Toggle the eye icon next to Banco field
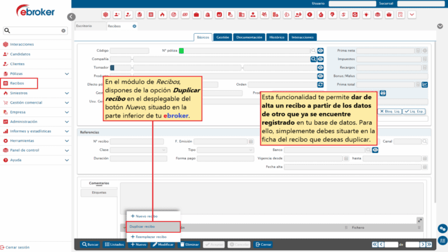The height and width of the screenshot is (252, 448). pyautogui.click(x=375, y=150)
